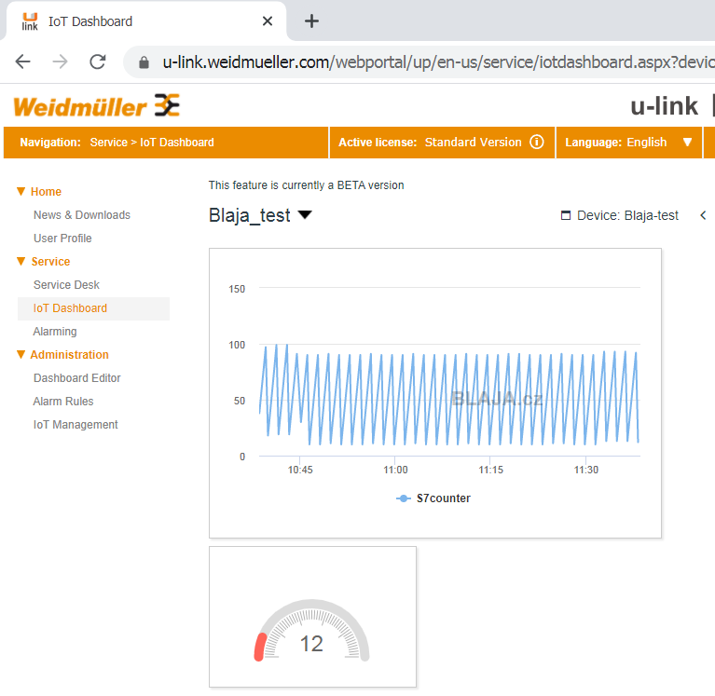
Task: Open IoT Management in sidebar
Action: [x=76, y=424]
